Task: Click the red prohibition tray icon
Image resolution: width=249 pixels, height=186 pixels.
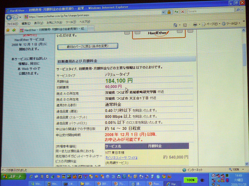Action: pos(214,175)
